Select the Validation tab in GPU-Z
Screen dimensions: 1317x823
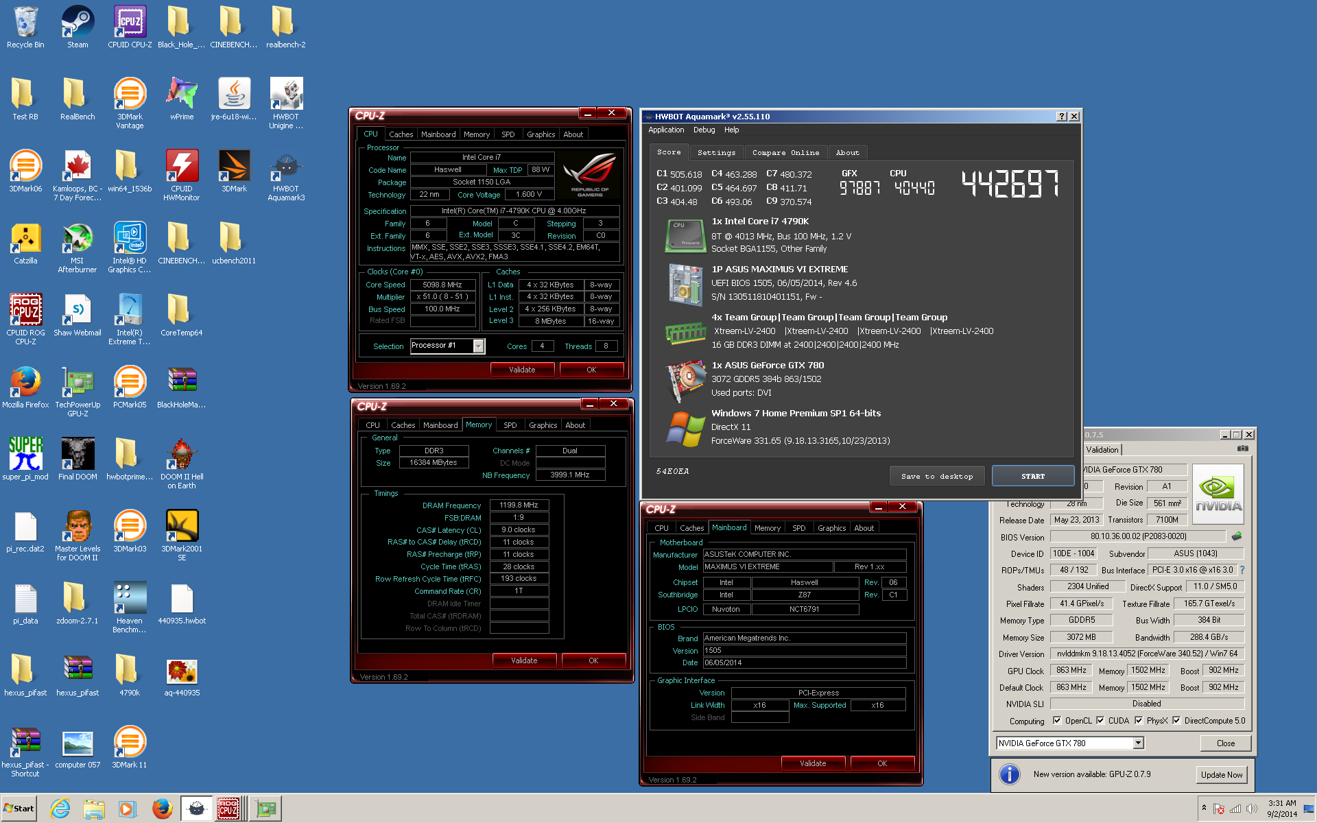coord(1102,450)
